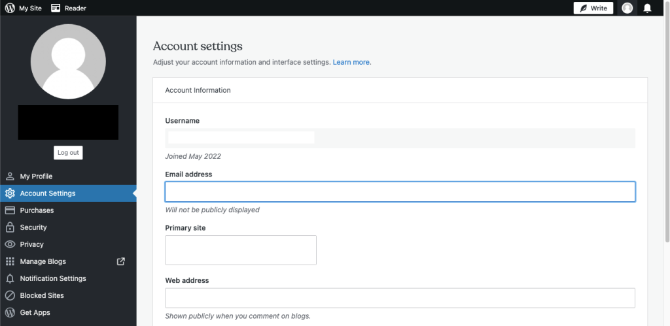Click the Security lock icon
The width and height of the screenshot is (670, 326).
coord(10,227)
